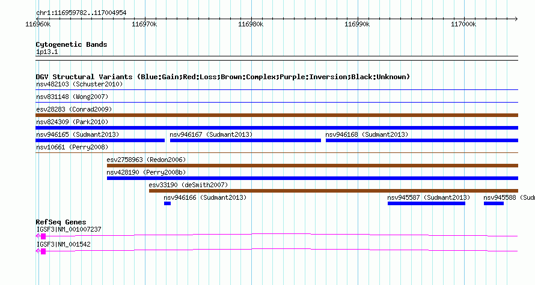
Task: Click magenta exon block of IGSF3|NM_001542
Action: tap(43, 251)
